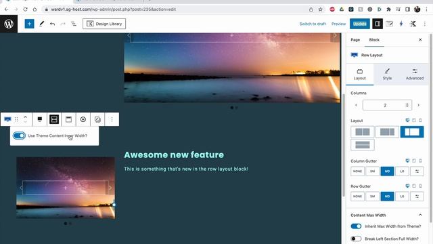Decrease columns with the left arrow
433x244 pixels.
356,105
